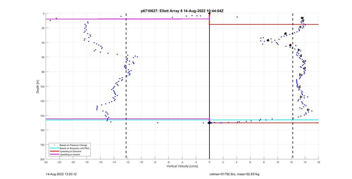Click x-axis tick label 16
352x179 pixels.
(319, 162)
